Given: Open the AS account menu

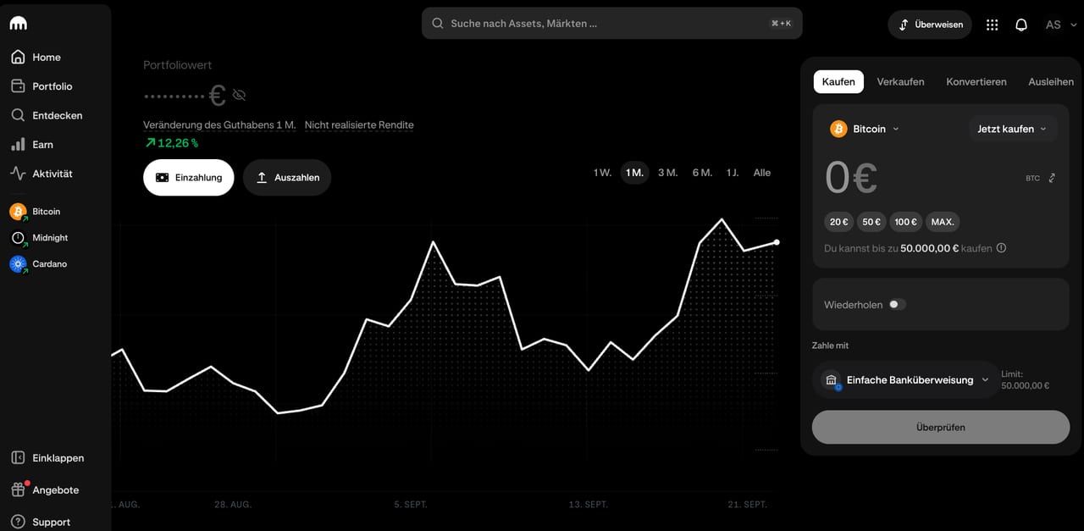Looking at the screenshot, I should pyautogui.click(x=1059, y=25).
